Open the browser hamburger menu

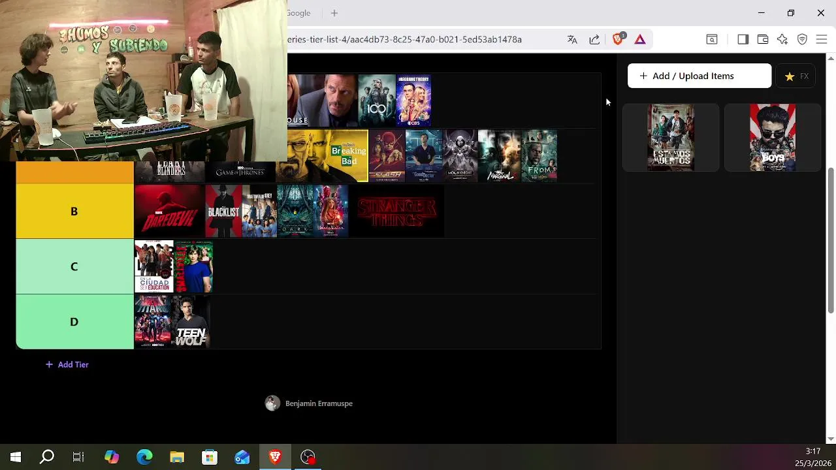pos(822,40)
